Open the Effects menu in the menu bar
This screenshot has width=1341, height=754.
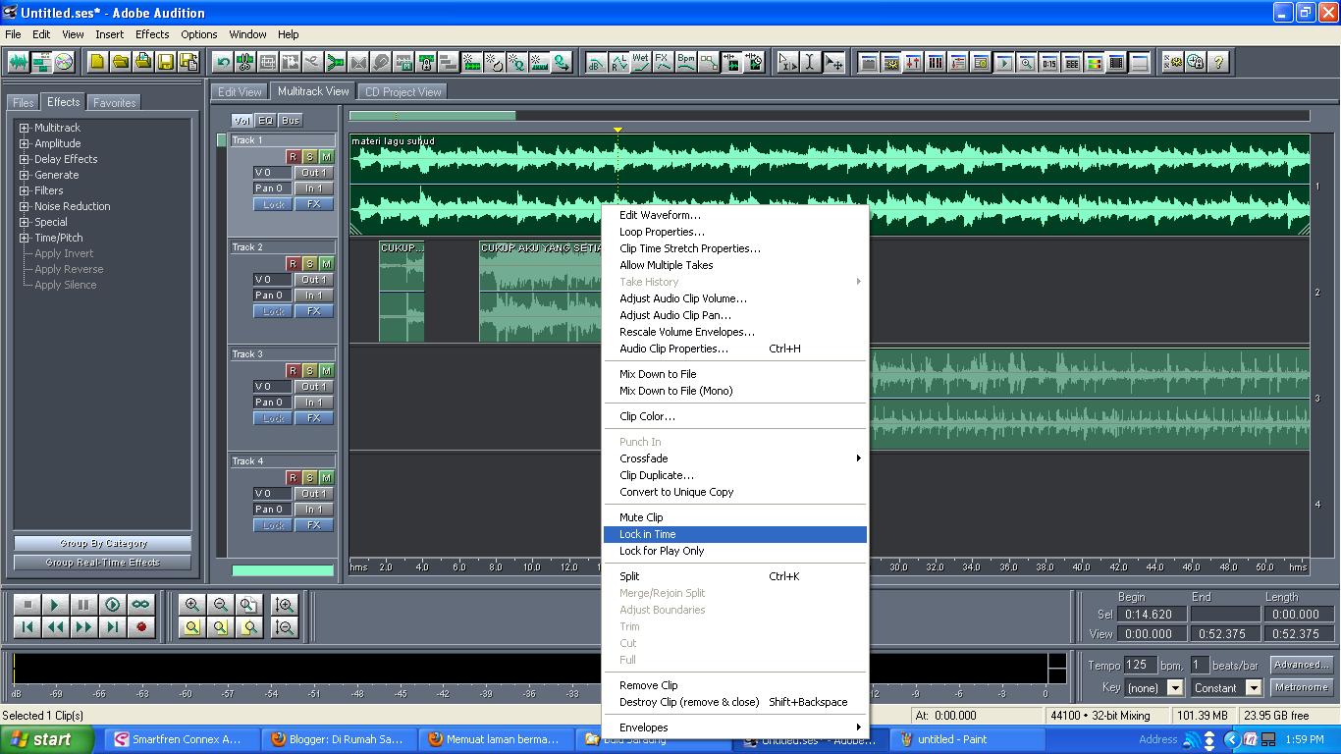152,33
